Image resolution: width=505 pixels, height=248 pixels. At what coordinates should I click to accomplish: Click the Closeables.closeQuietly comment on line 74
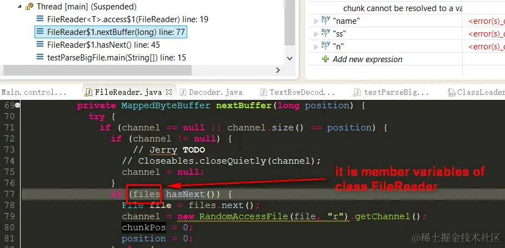pyautogui.click(x=221, y=161)
